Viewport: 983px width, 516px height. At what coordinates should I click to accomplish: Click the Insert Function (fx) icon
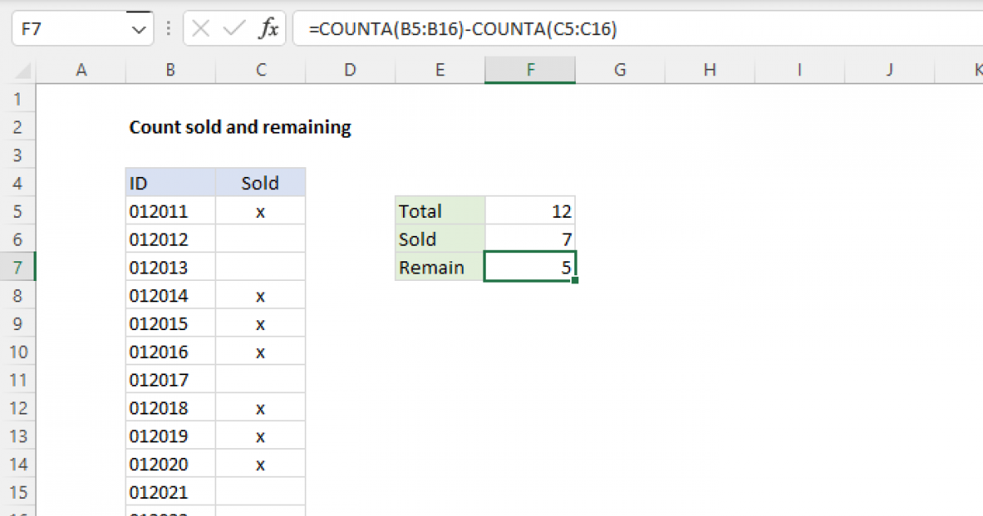270,28
